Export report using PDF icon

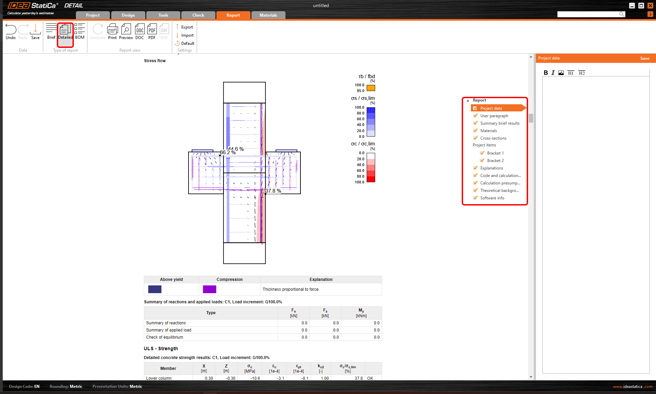click(x=152, y=30)
